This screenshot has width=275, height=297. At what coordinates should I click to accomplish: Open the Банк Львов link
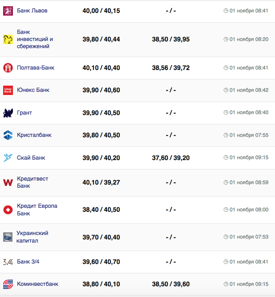(x=32, y=10)
